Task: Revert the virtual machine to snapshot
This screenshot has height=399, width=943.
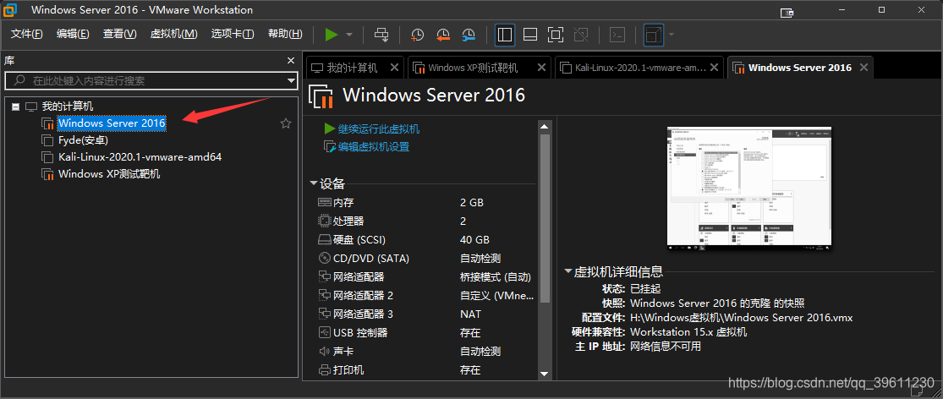Action: point(442,35)
